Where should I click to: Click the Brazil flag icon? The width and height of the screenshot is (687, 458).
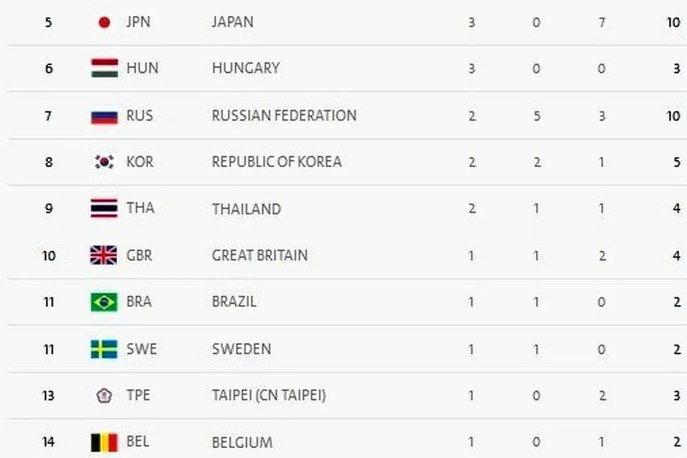[104, 302]
